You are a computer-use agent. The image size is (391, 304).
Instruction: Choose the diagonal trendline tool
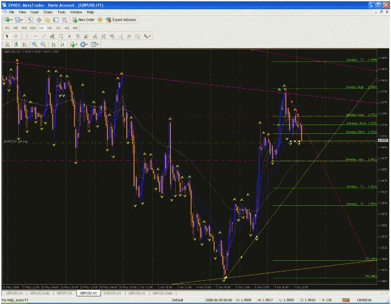pos(44,36)
